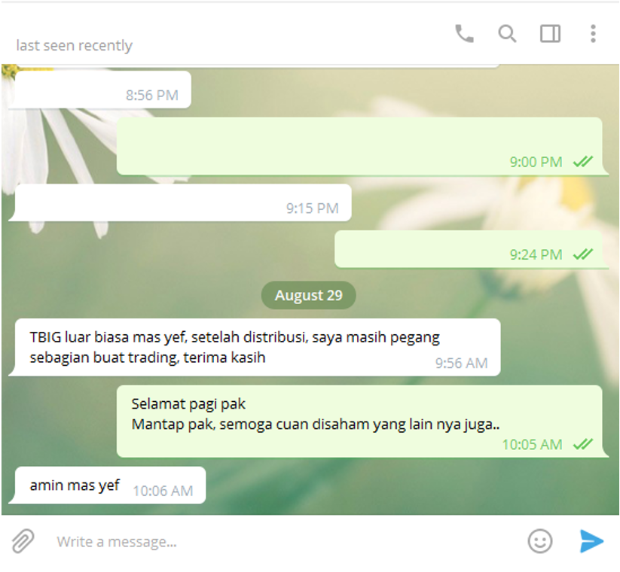Send message with blue arrow icon
This screenshot has width=620, height=572.
click(591, 541)
